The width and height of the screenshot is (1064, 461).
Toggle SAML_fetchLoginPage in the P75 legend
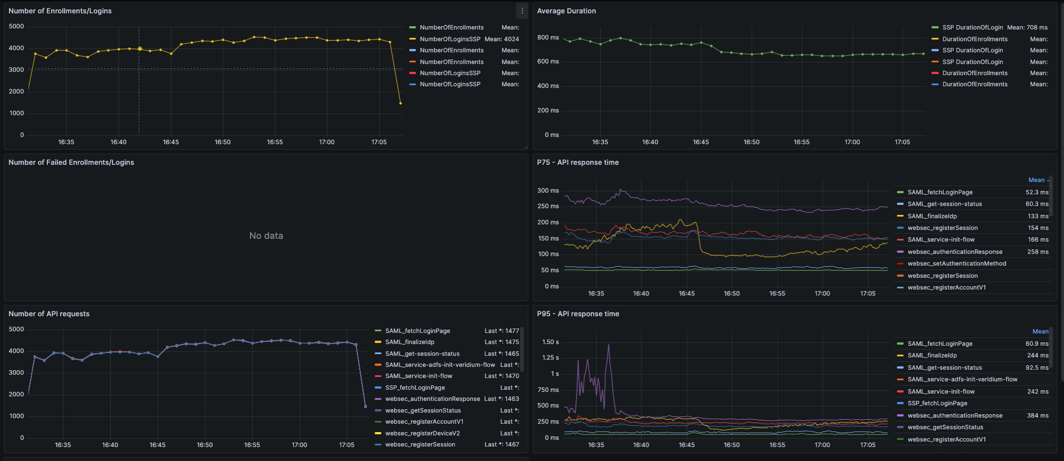pyautogui.click(x=940, y=192)
